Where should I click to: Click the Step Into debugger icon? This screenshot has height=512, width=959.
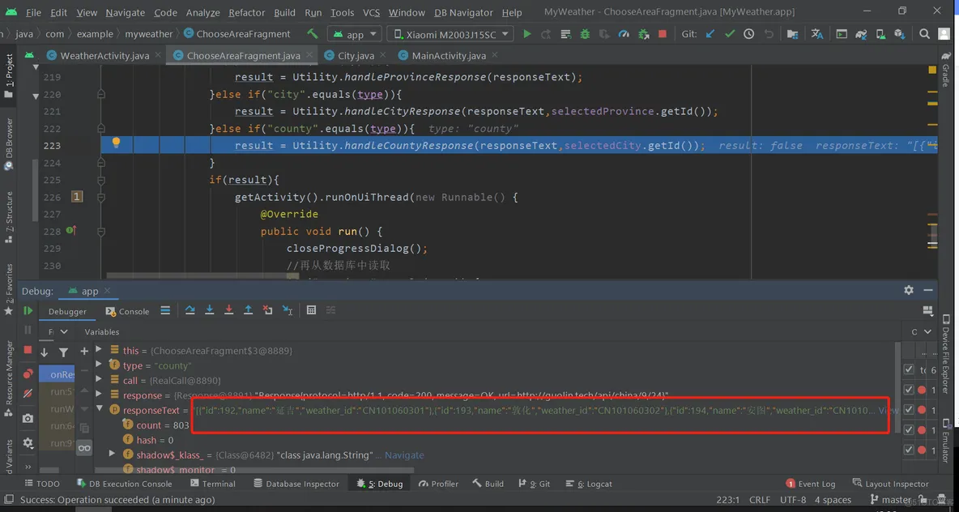[209, 310]
